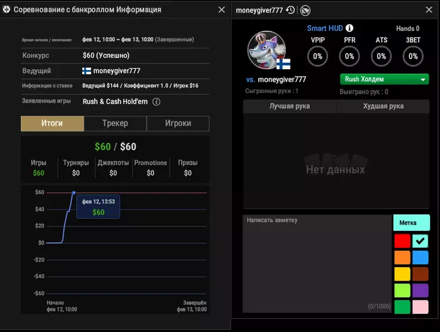Pick the brown label color swatch

(x=420, y=274)
